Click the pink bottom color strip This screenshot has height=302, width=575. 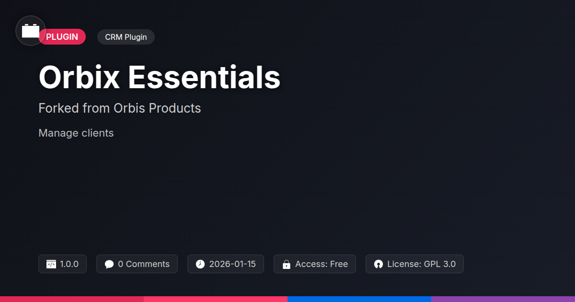[216, 299]
